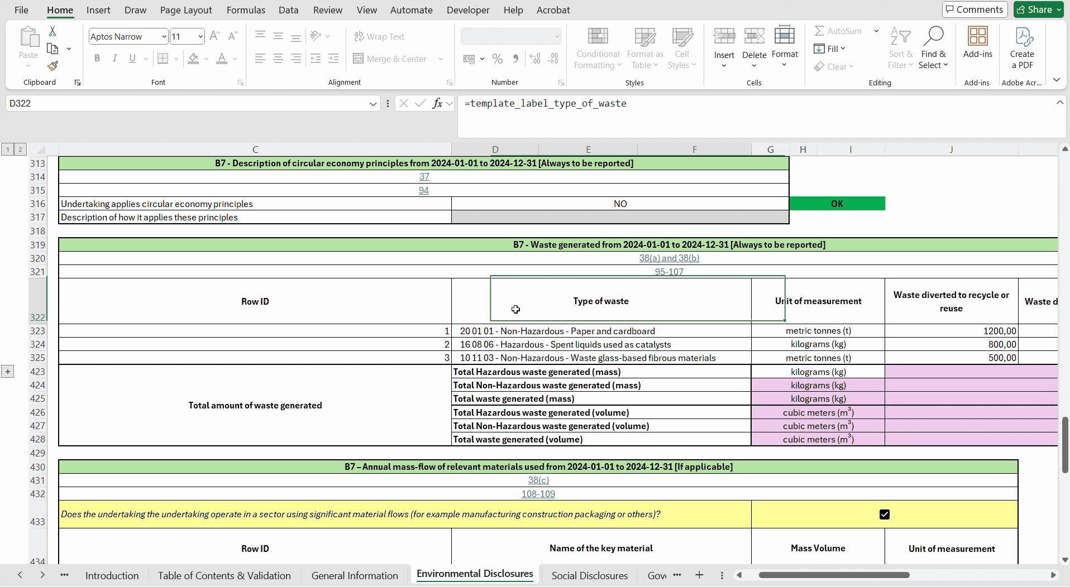Screen dimensions: 1070x587
Task: Toggle the significant material flows checkbox
Action: [x=884, y=514]
